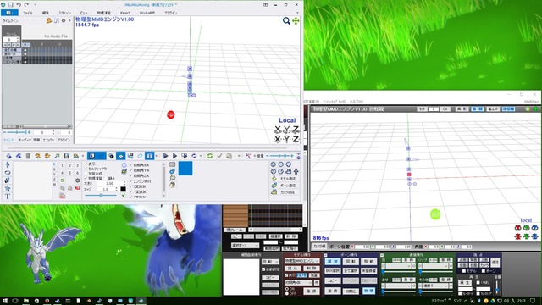542x305 pixels.
Task: Open the 回転 dropdown in the interpolation panel
Action: [x=270, y=262]
